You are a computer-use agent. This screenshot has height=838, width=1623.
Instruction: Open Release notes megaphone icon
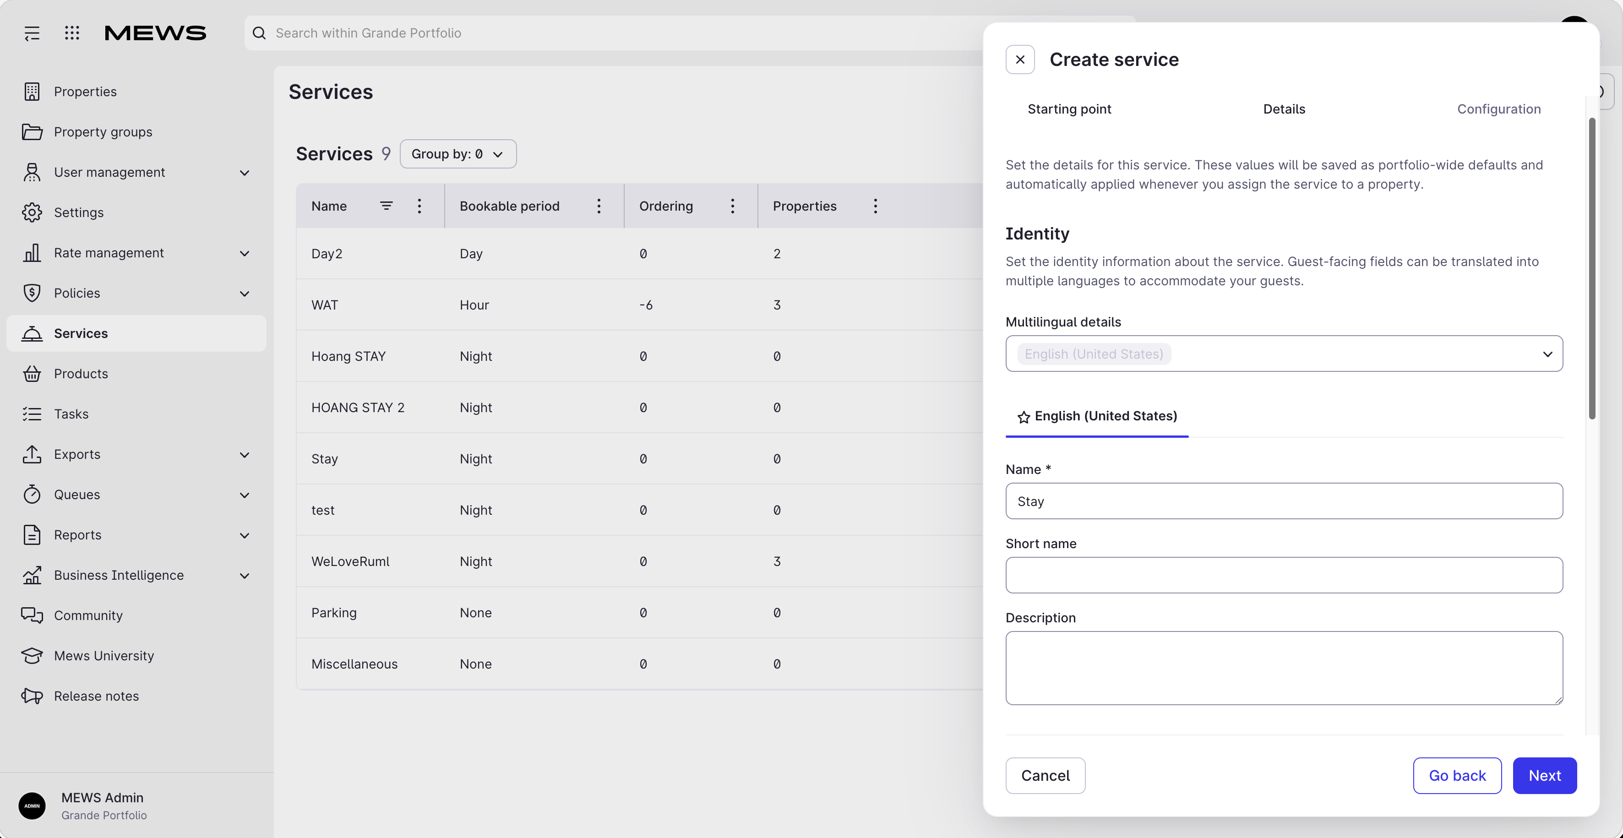[x=32, y=696]
